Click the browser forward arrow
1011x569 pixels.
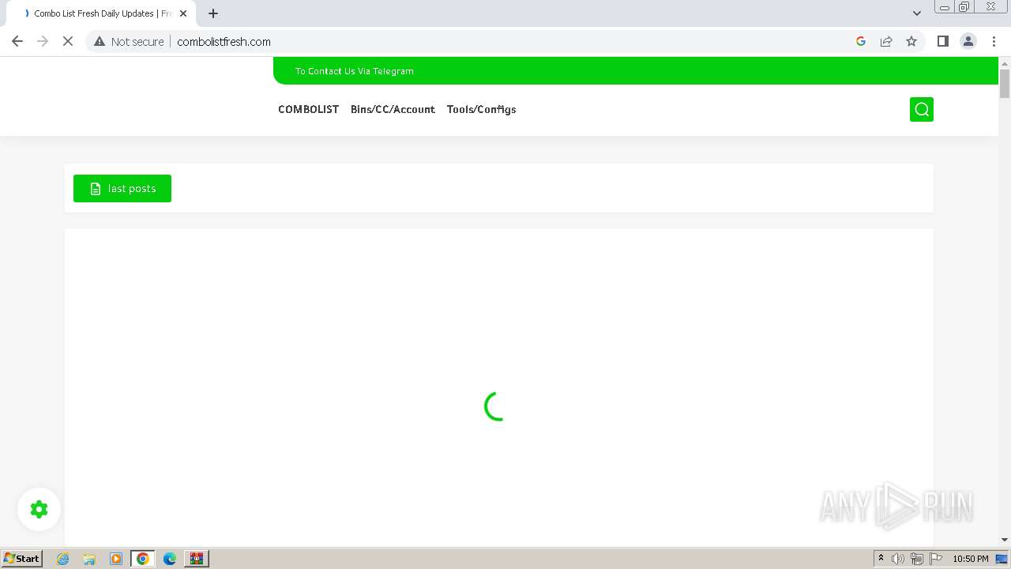click(43, 41)
